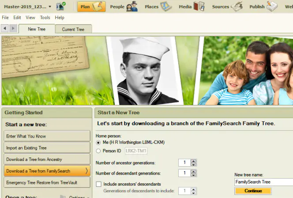Click the Continue button
The height and width of the screenshot is (198, 293).
(253, 191)
